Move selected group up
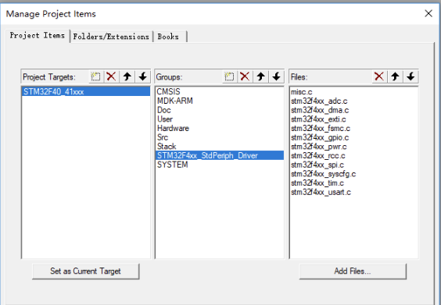 coord(260,76)
